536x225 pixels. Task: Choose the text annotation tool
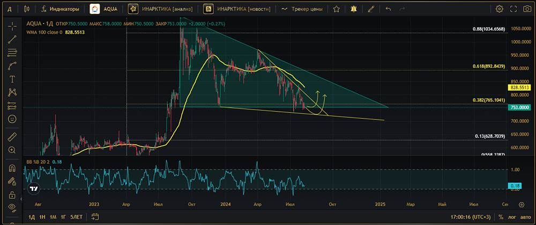click(x=12, y=79)
